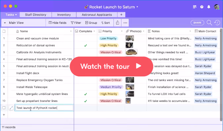Viewport: 223px width, 131px height.
Task: Open the Notes column dropdown arrow
Action: [190, 31]
